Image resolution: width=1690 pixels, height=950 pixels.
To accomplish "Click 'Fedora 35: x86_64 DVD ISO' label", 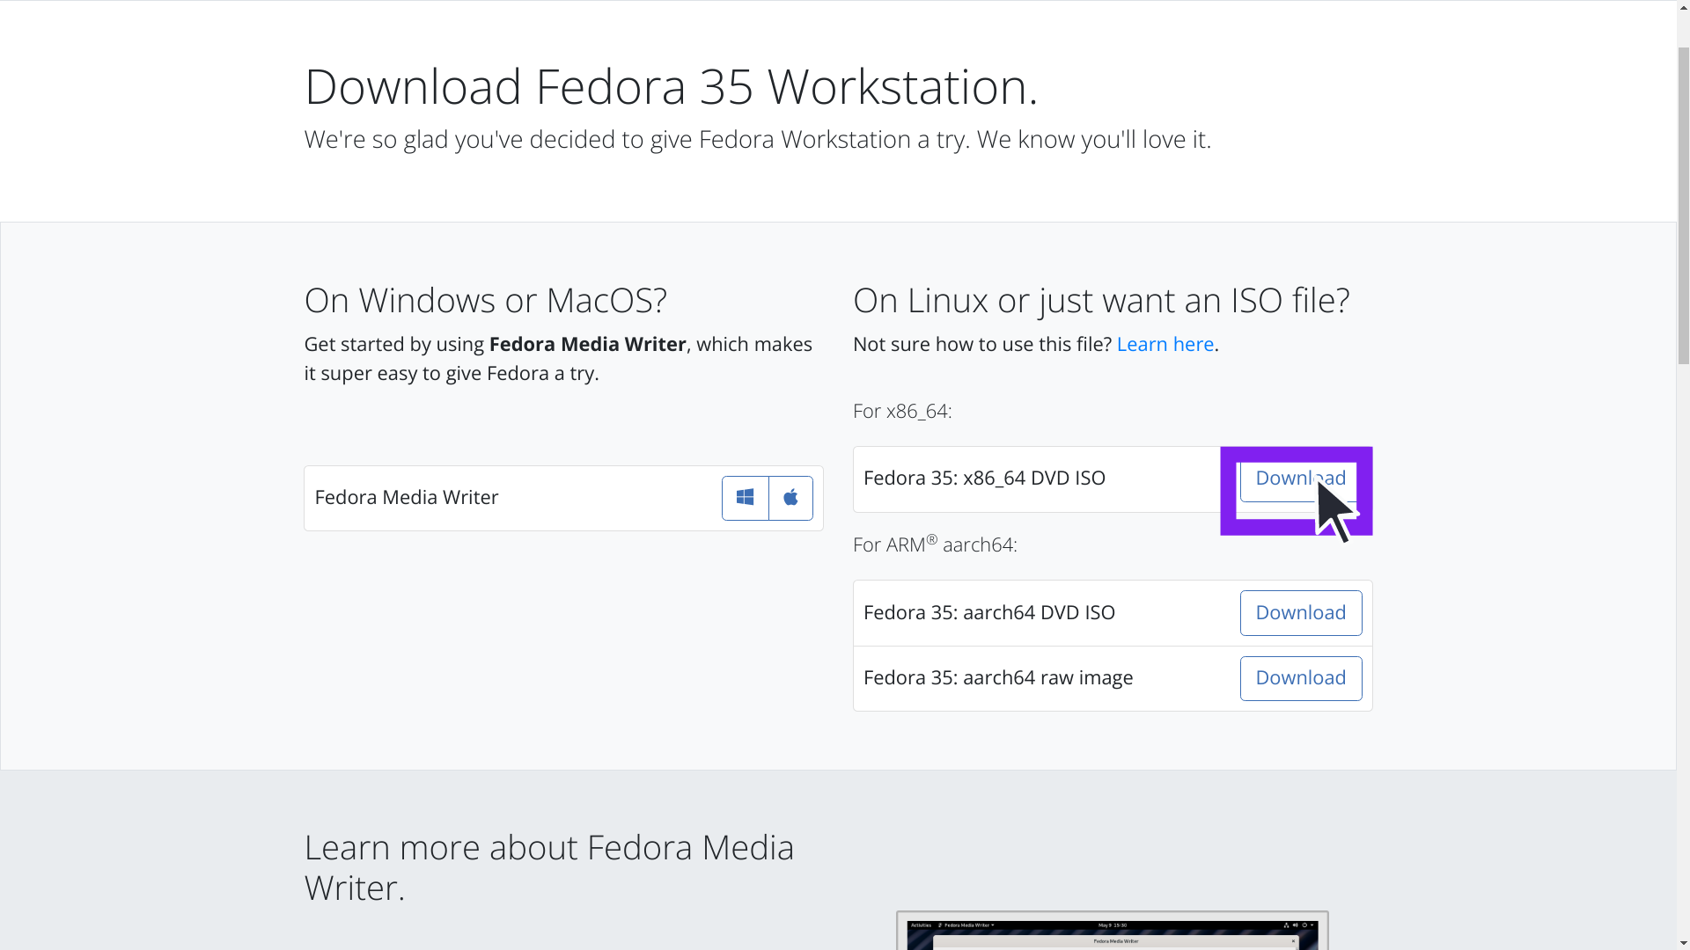I will pos(984,478).
